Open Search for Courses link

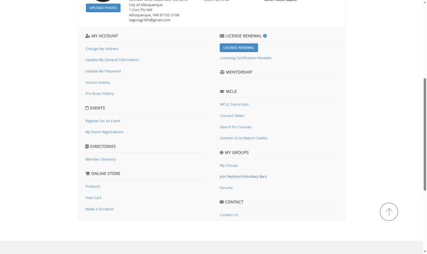(235, 127)
